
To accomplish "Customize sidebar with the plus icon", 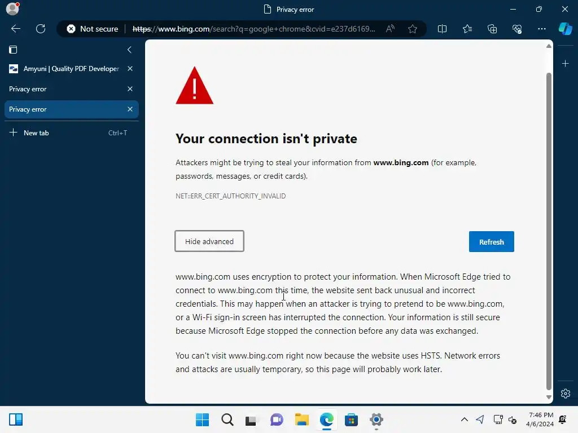I will [565, 64].
